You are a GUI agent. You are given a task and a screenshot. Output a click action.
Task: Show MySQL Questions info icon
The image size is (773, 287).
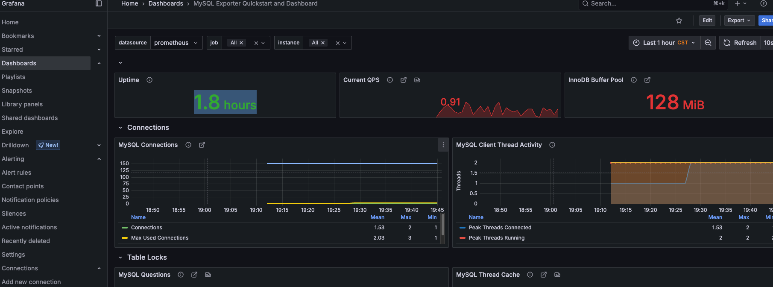click(181, 275)
